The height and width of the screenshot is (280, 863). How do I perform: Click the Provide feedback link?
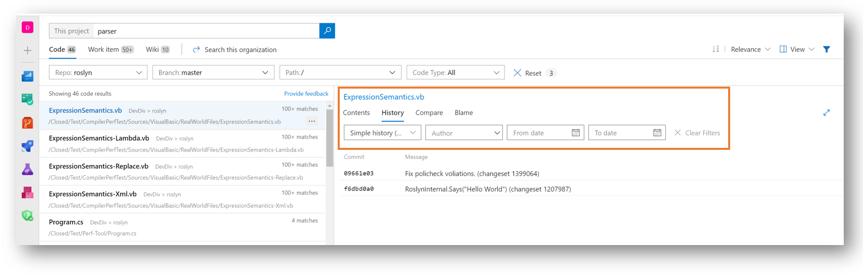[306, 94]
